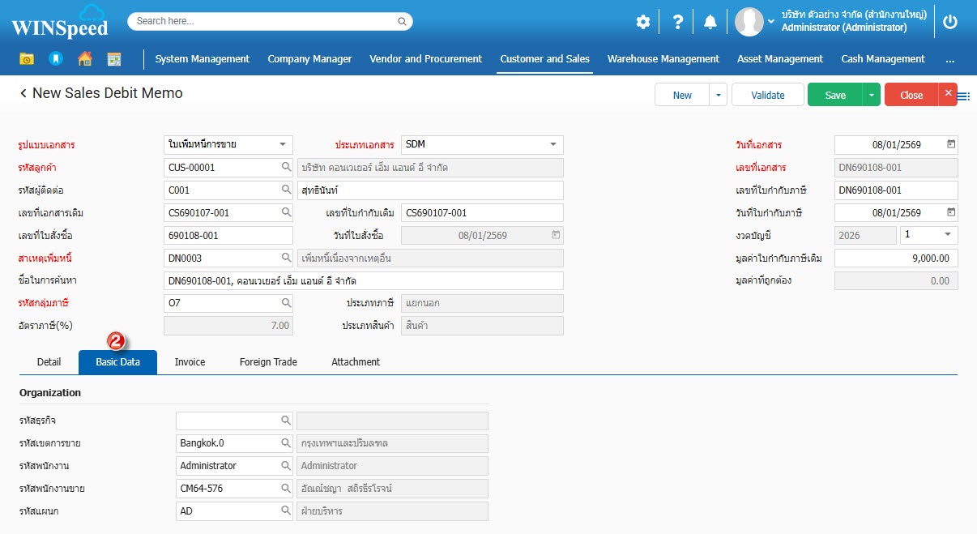The width and height of the screenshot is (977, 534).
Task: Go to the home page icon
Action: tap(84, 59)
